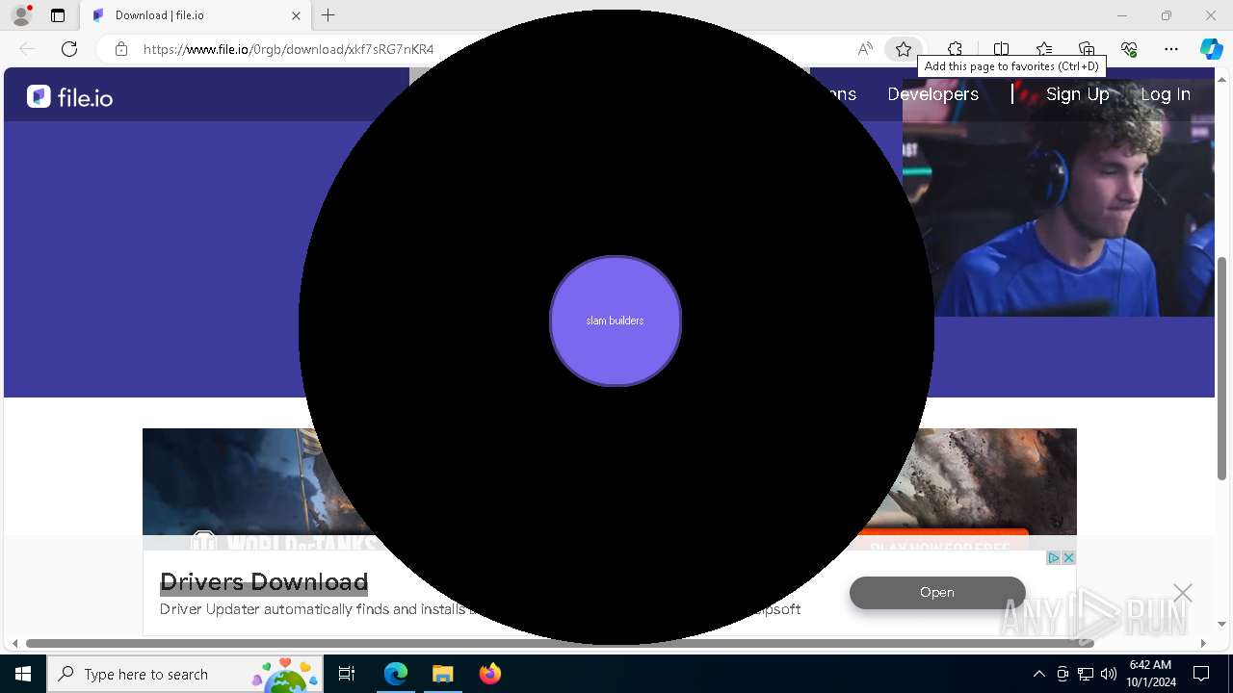The height and width of the screenshot is (693, 1233).
Task: Click the scroll-right arrow of horizontal scrollbar
Action: tap(1203, 643)
